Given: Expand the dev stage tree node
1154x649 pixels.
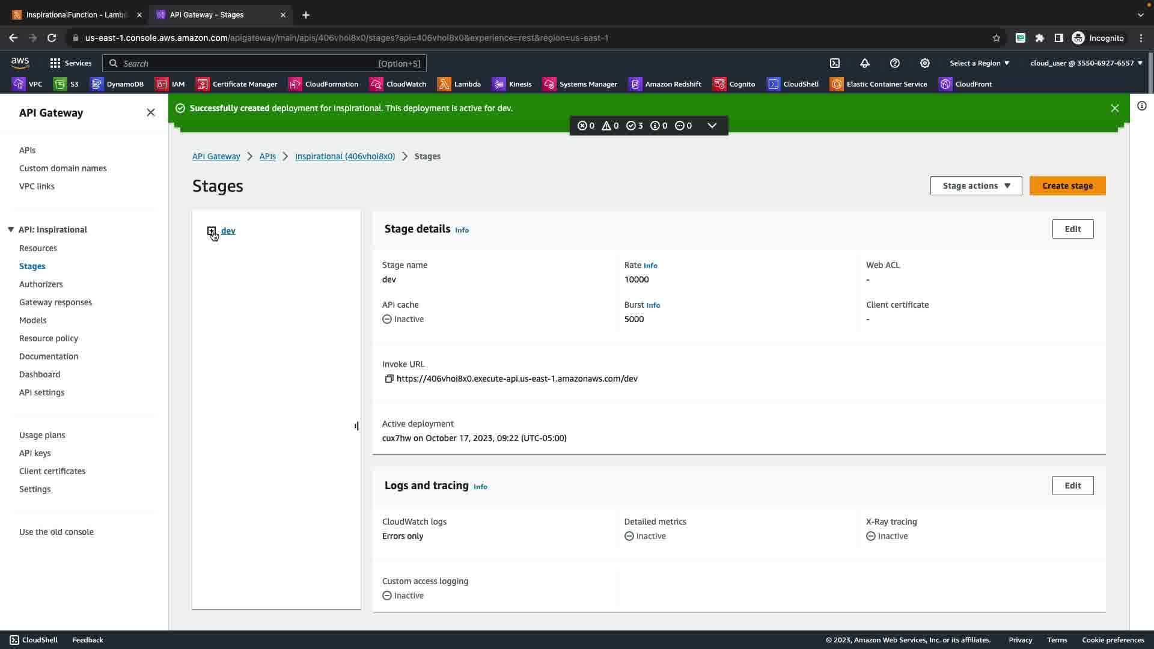Looking at the screenshot, I should click(x=212, y=231).
